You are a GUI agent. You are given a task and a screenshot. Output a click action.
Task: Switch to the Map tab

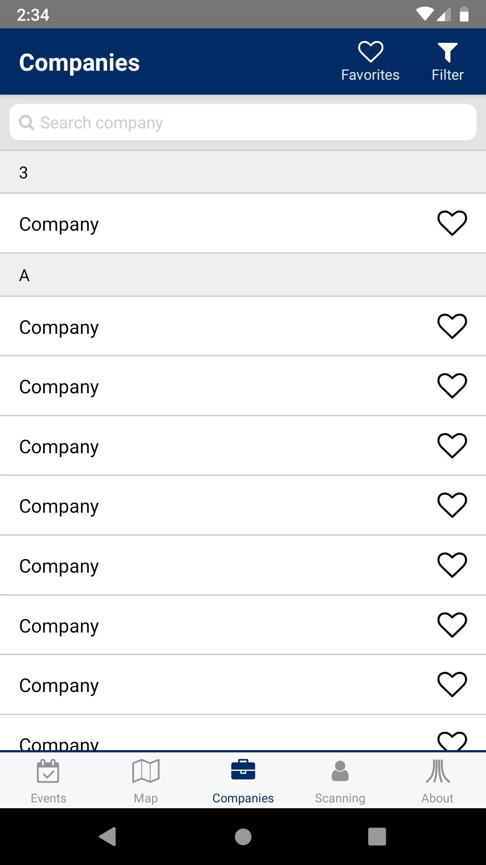click(x=146, y=780)
